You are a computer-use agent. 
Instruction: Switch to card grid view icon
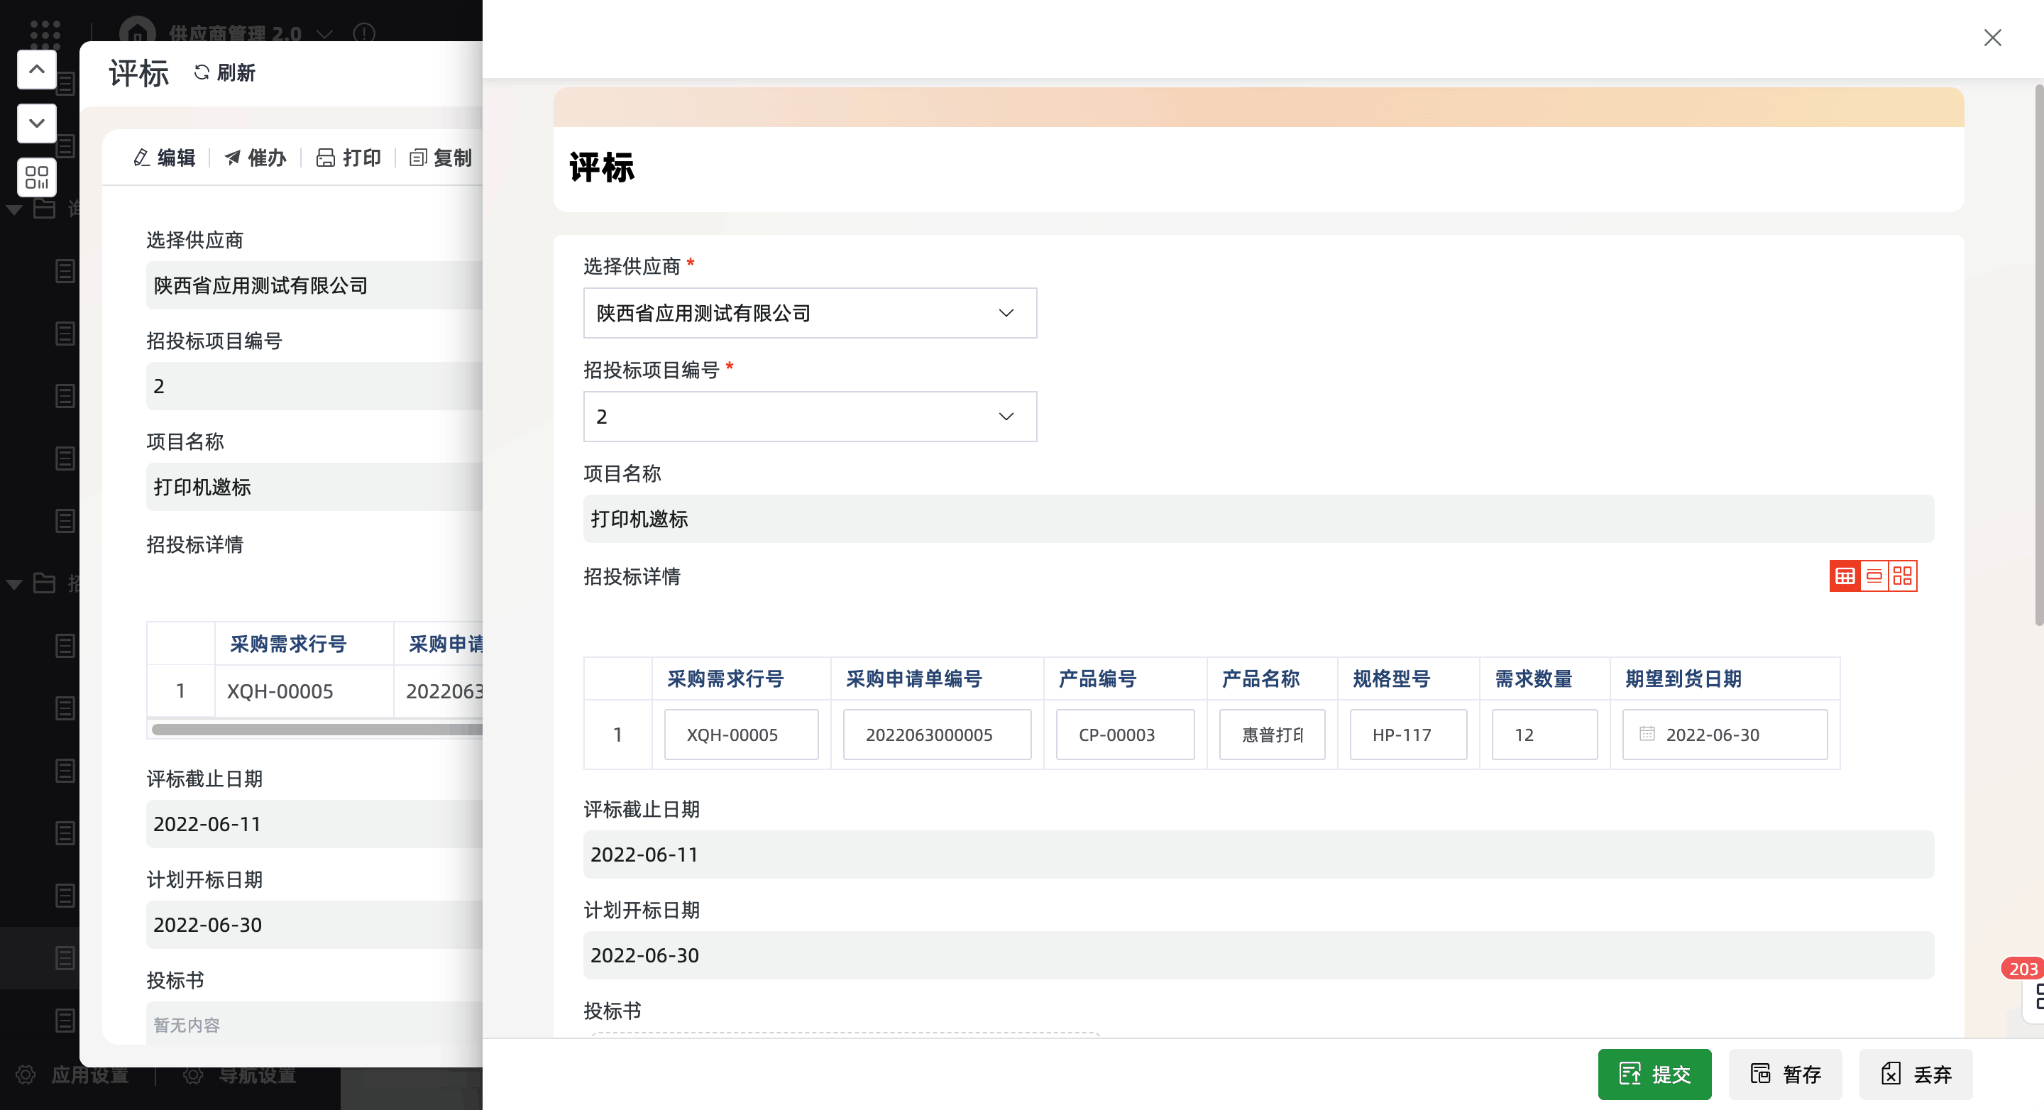[1902, 576]
